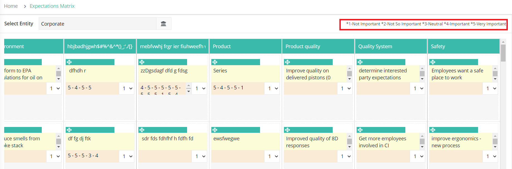Select the Product quality column header
This screenshot has width=512, height=169.
[x=318, y=46]
